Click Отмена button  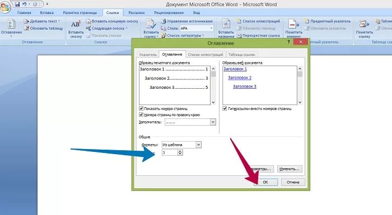[293, 182]
